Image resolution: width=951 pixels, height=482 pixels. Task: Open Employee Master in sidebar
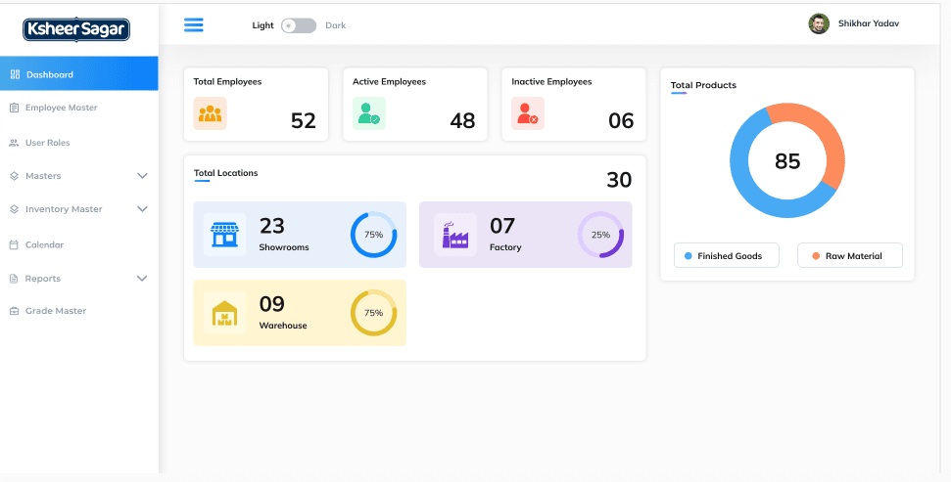[x=61, y=108]
